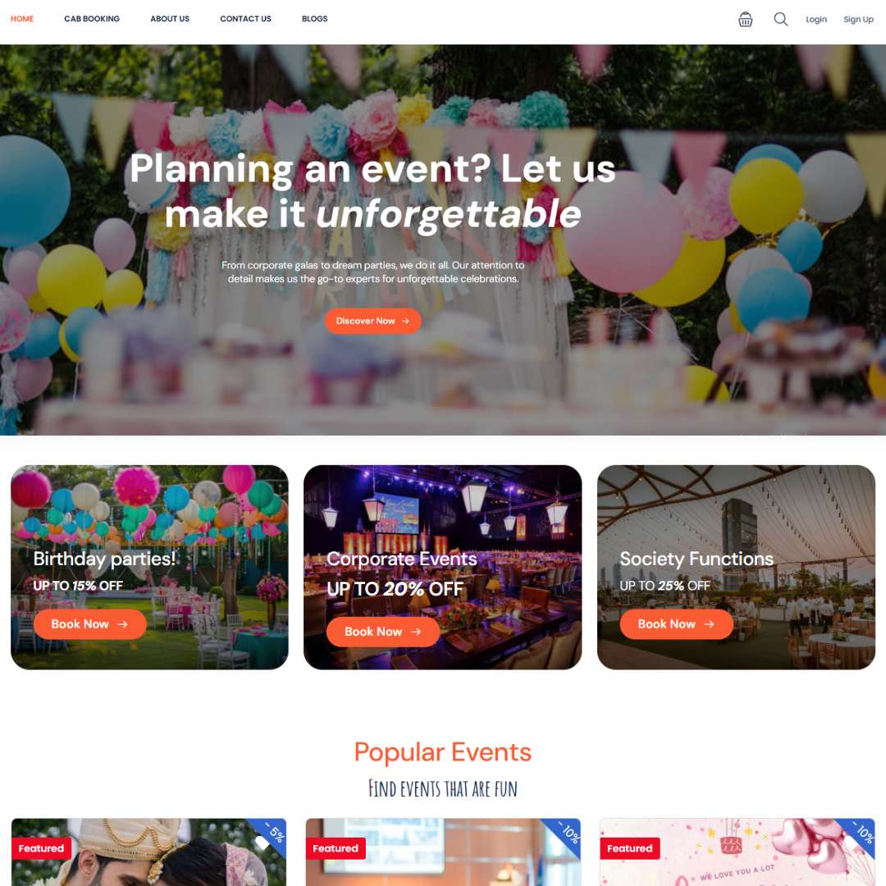Viewport: 886px width, 886px height.
Task: Click Featured badge on wedding event card
Action: click(41, 848)
